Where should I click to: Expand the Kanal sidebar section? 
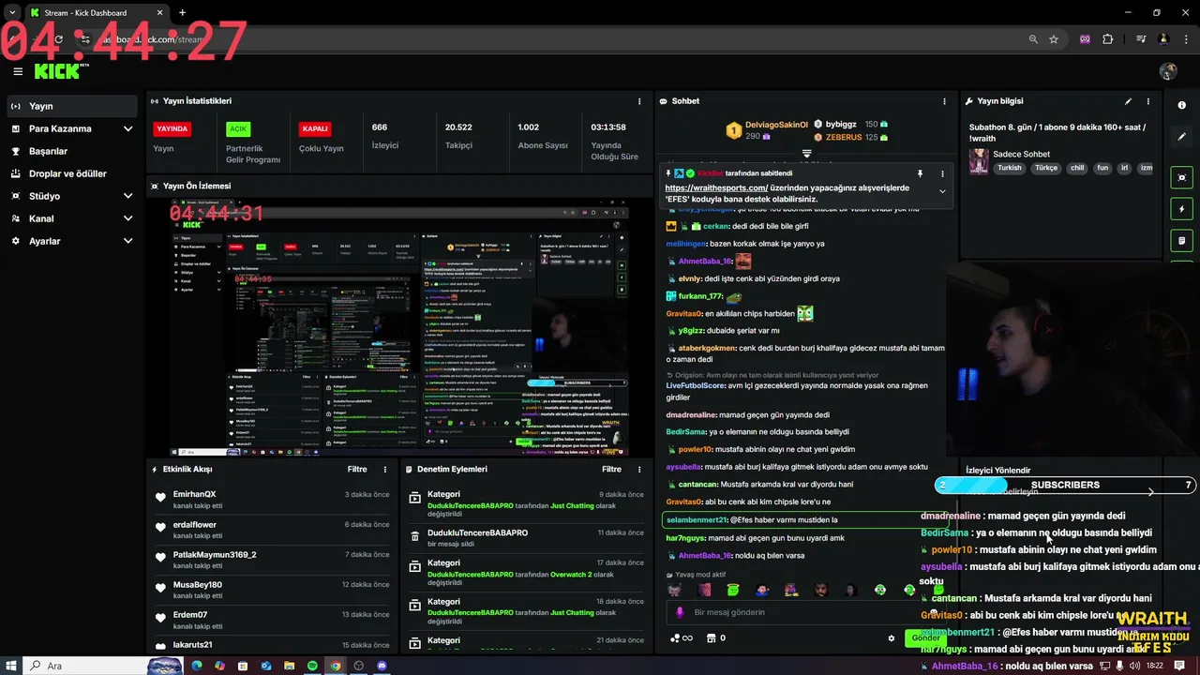coord(72,218)
